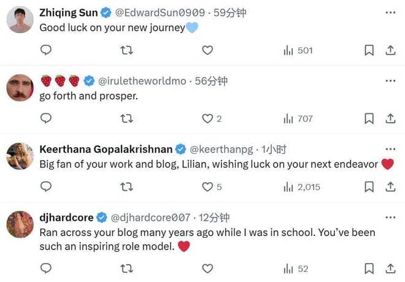Open more menu on Keerthana's tweet
Image resolution: width=405 pixels, height=282 pixels.
tap(390, 149)
